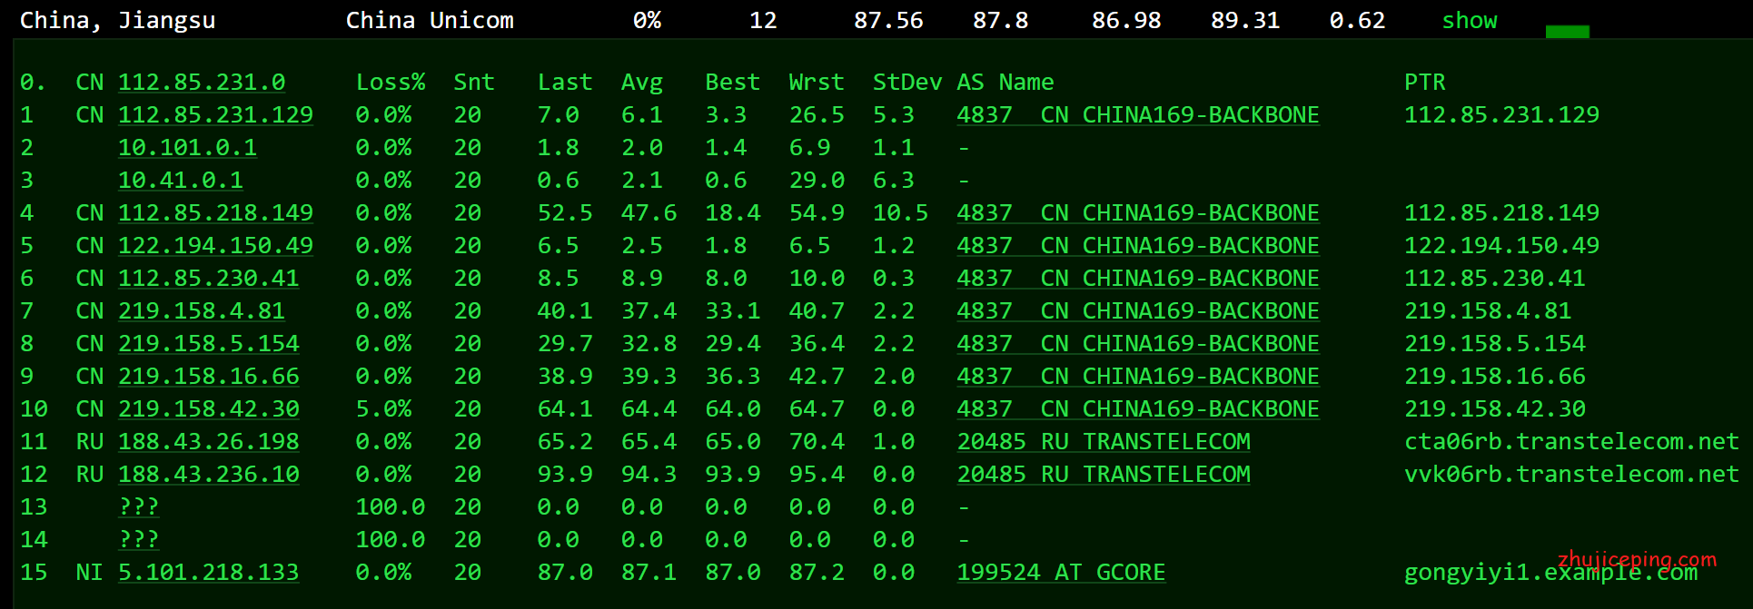The width and height of the screenshot is (1753, 609).
Task: Click 20485 RU TRANSTELECOM link on hop 11
Action: (x=1103, y=442)
